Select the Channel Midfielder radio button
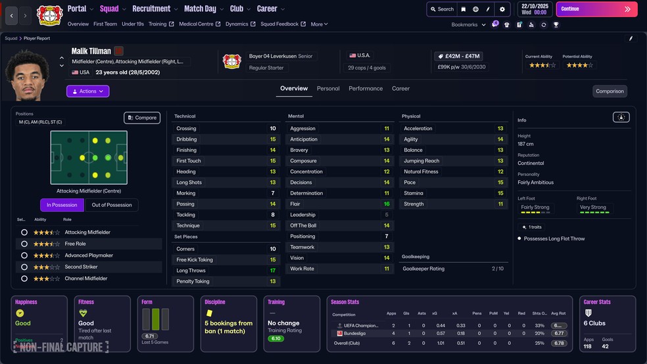Image resolution: width=647 pixels, height=364 pixels. pyautogui.click(x=24, y=279)
